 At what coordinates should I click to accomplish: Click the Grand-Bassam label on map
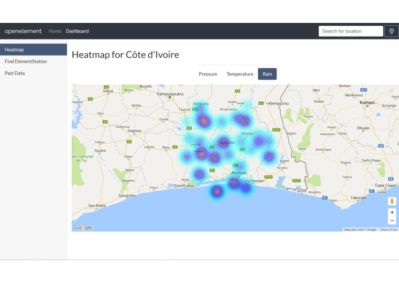pos(252,181)
